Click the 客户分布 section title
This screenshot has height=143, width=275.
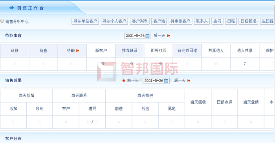(x=13, y=138)
